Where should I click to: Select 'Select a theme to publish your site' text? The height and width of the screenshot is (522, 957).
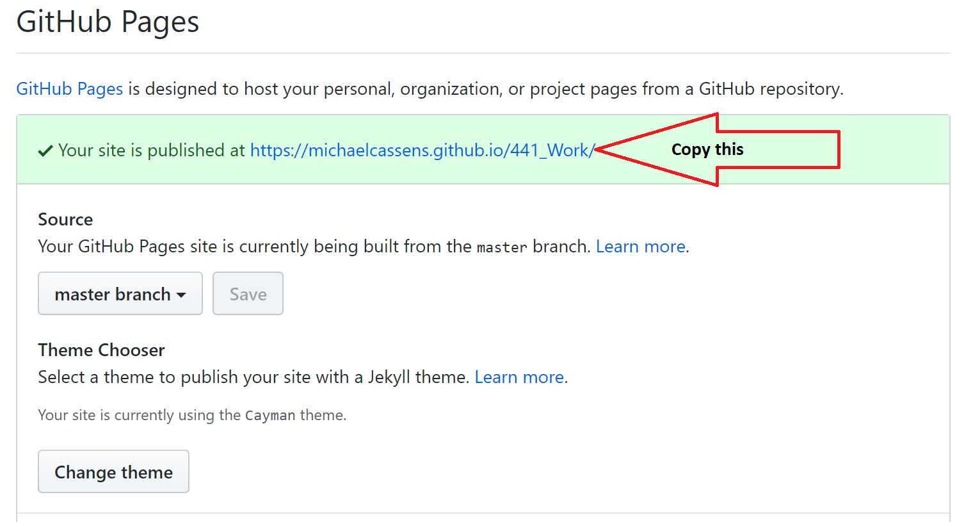pyautogui.click(x=174, y=377)
